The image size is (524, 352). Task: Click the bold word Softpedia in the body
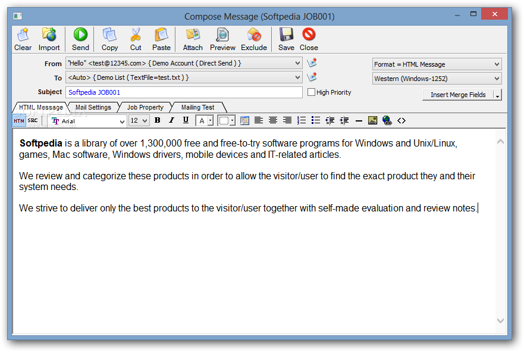(41, 143)
